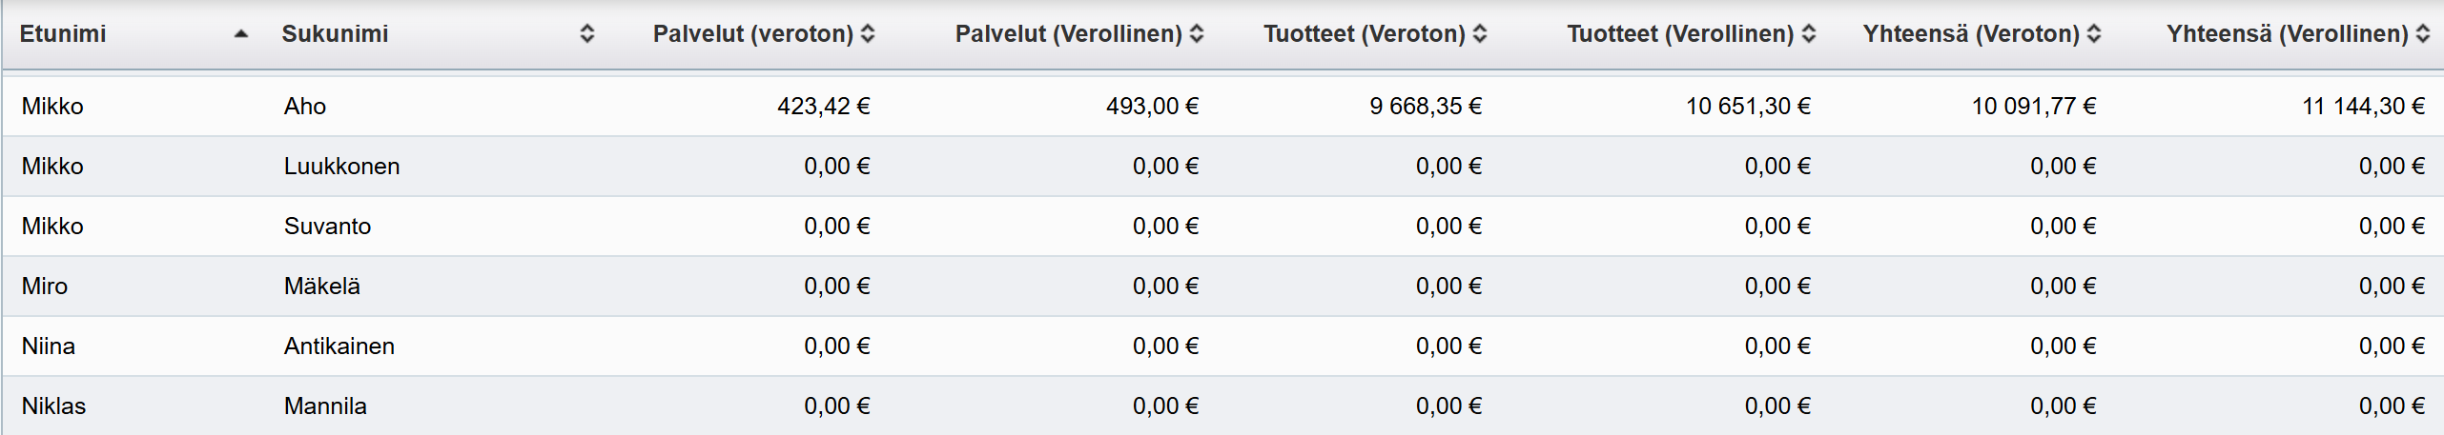Select the Mikko Aho row
Image resolution: width=2444 pixels, height=435 pixels.
tap(52, 107)
